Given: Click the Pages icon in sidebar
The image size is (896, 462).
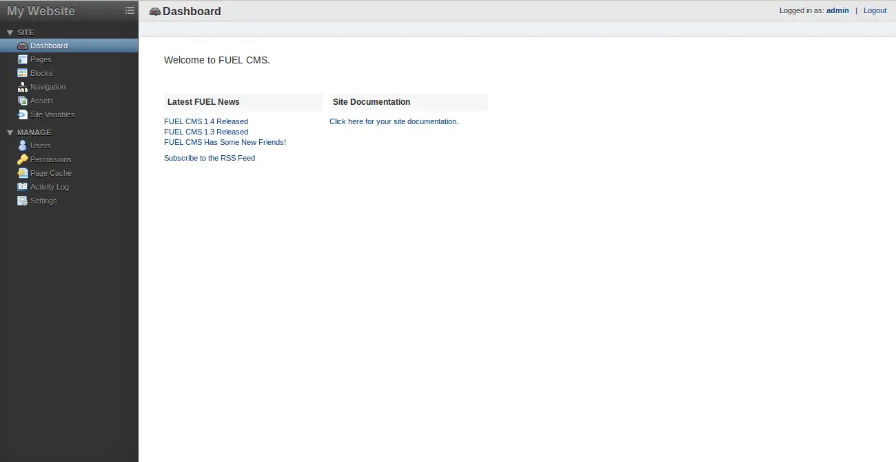Looking at the screenshot, I should click(x=23, y=59).
